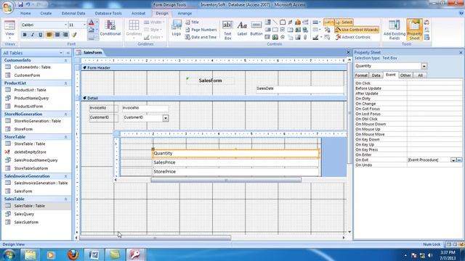Select the SalesDate field in header
Image resolution: width=465 pixels, height=261 pixels.
pyautogui.click(x=299, y=90)
